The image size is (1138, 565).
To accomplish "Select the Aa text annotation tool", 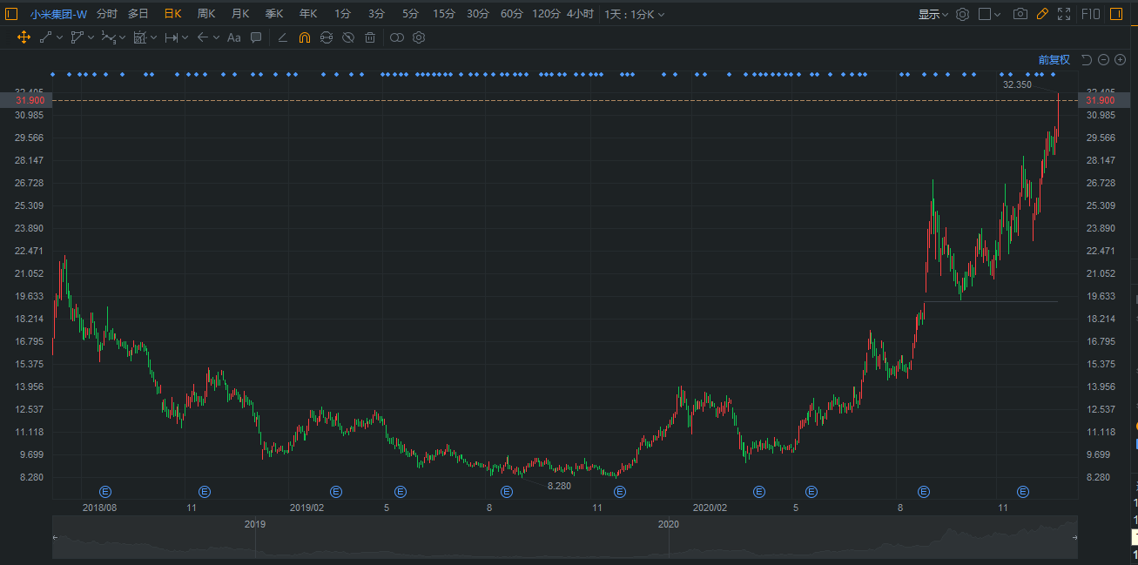I will pos(233,37).
